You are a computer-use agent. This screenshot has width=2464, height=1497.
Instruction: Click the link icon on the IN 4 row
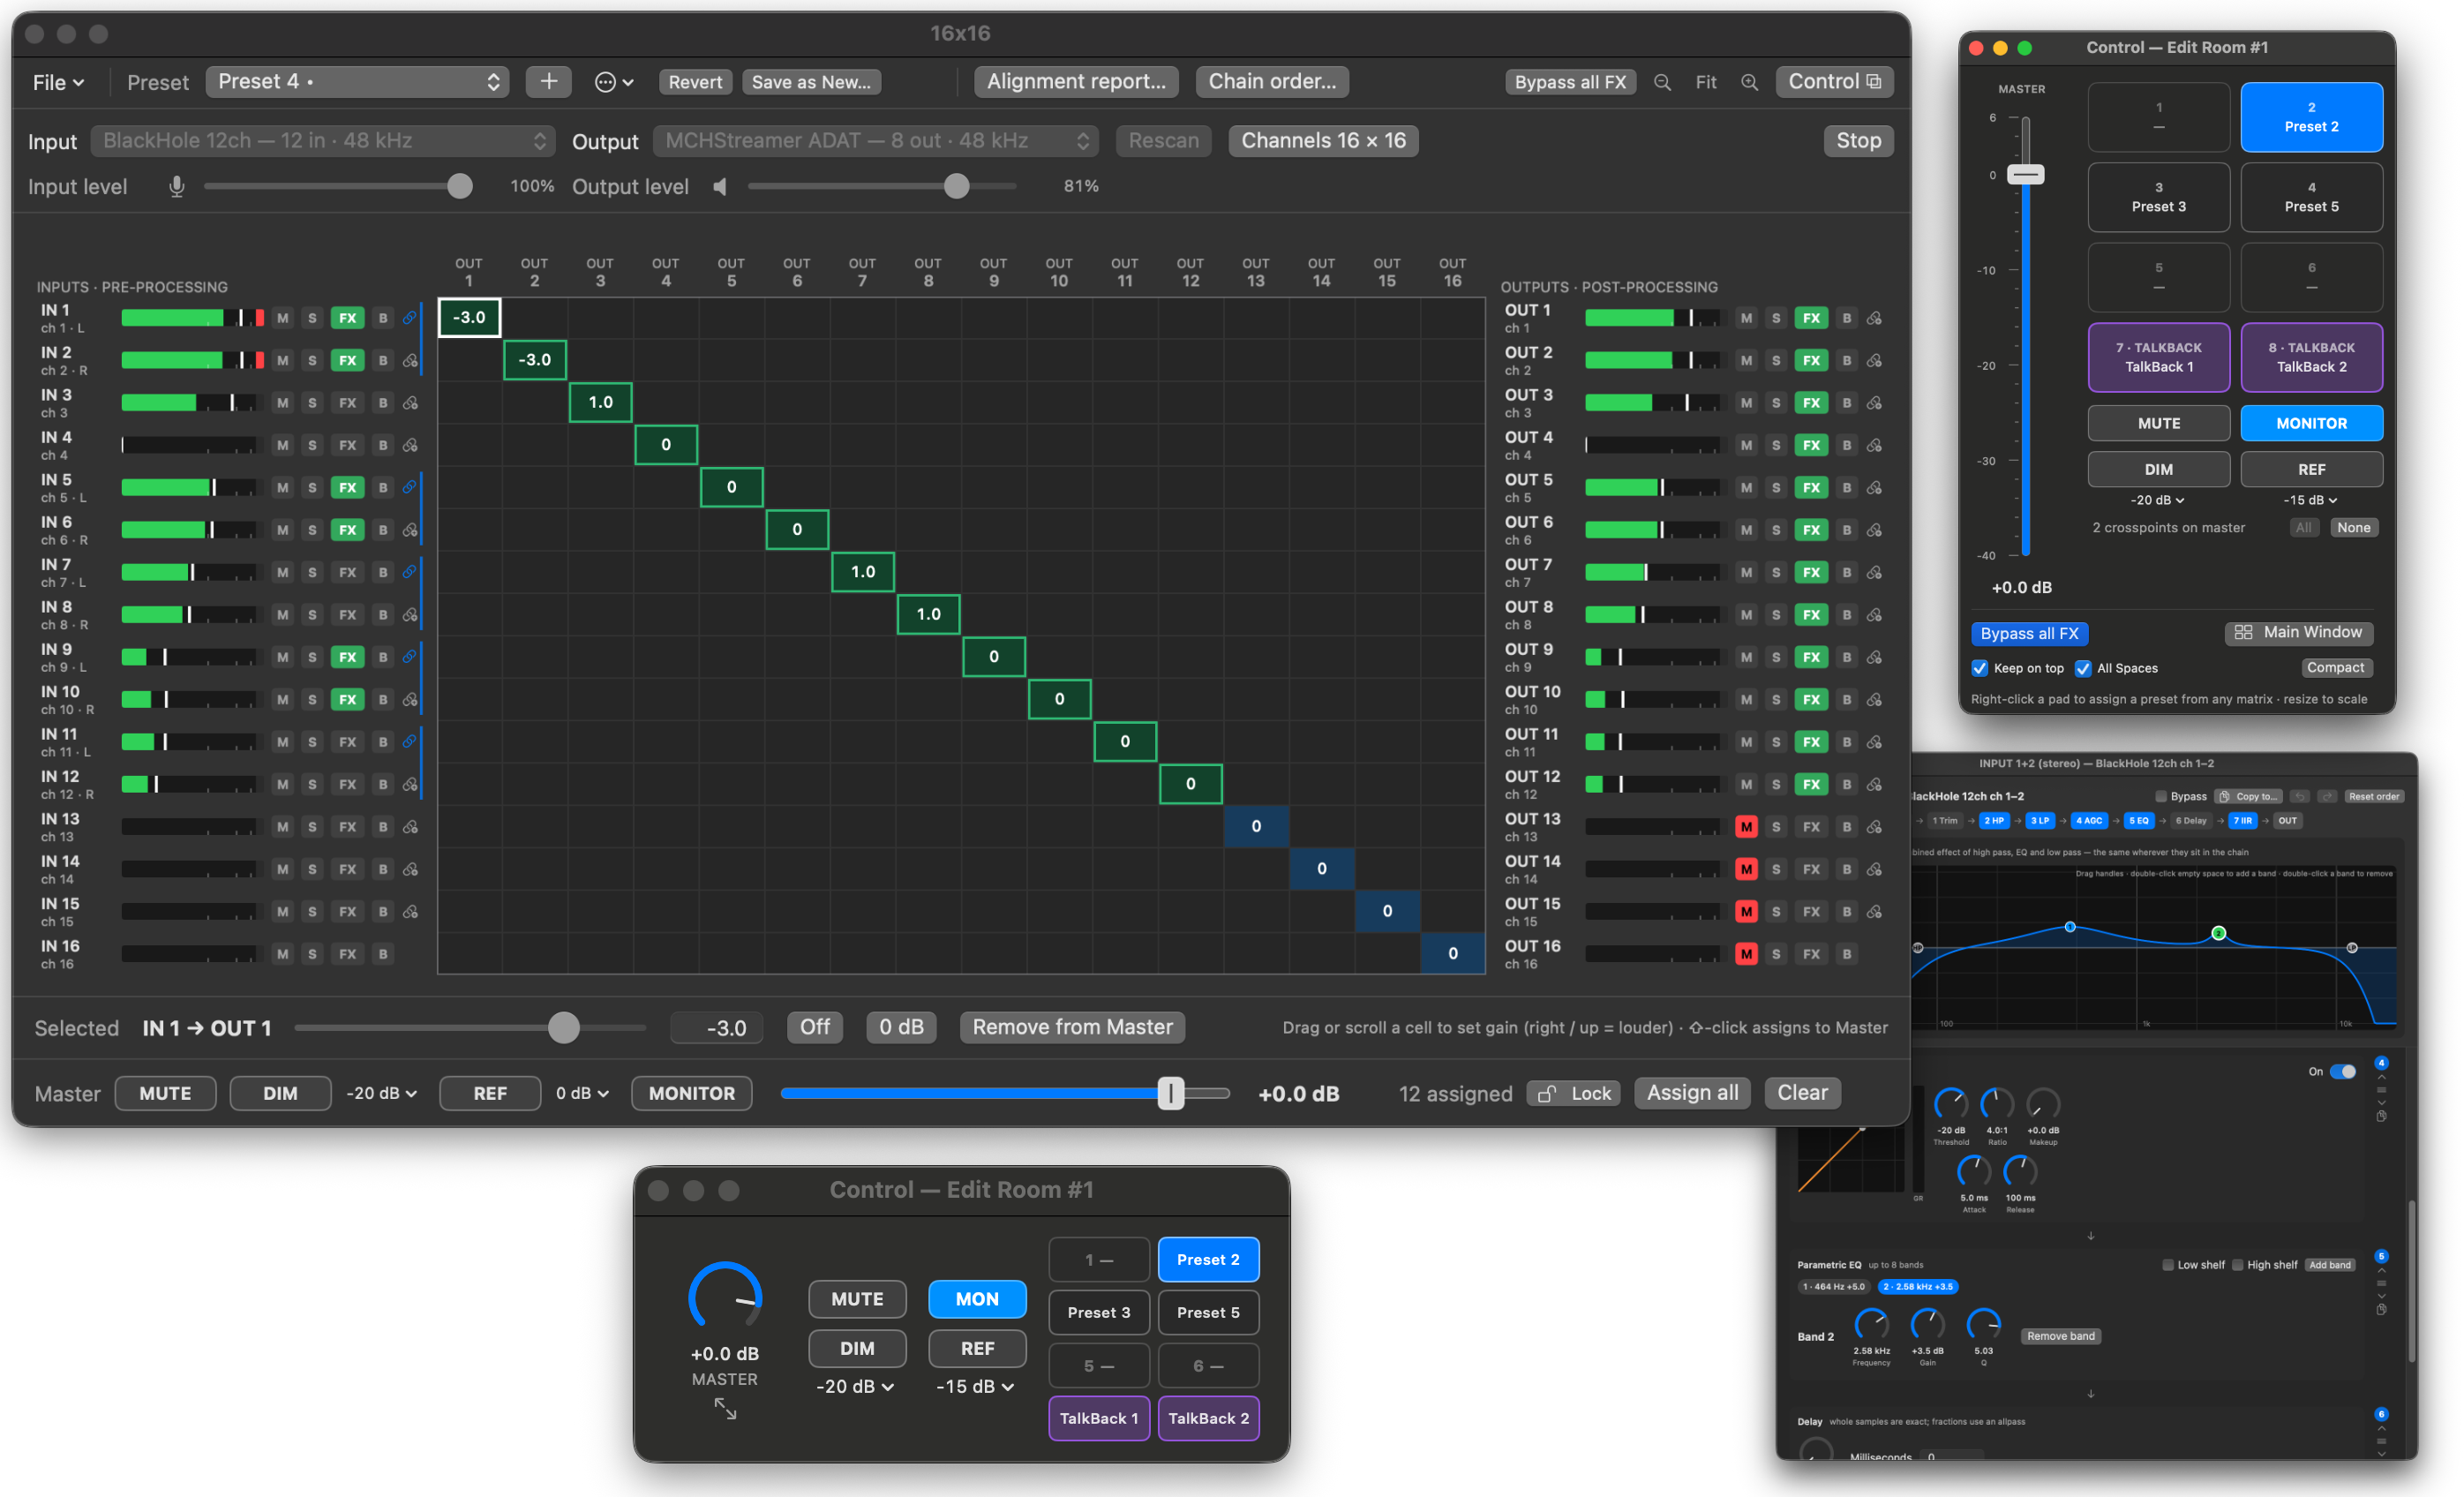point(410,445)
